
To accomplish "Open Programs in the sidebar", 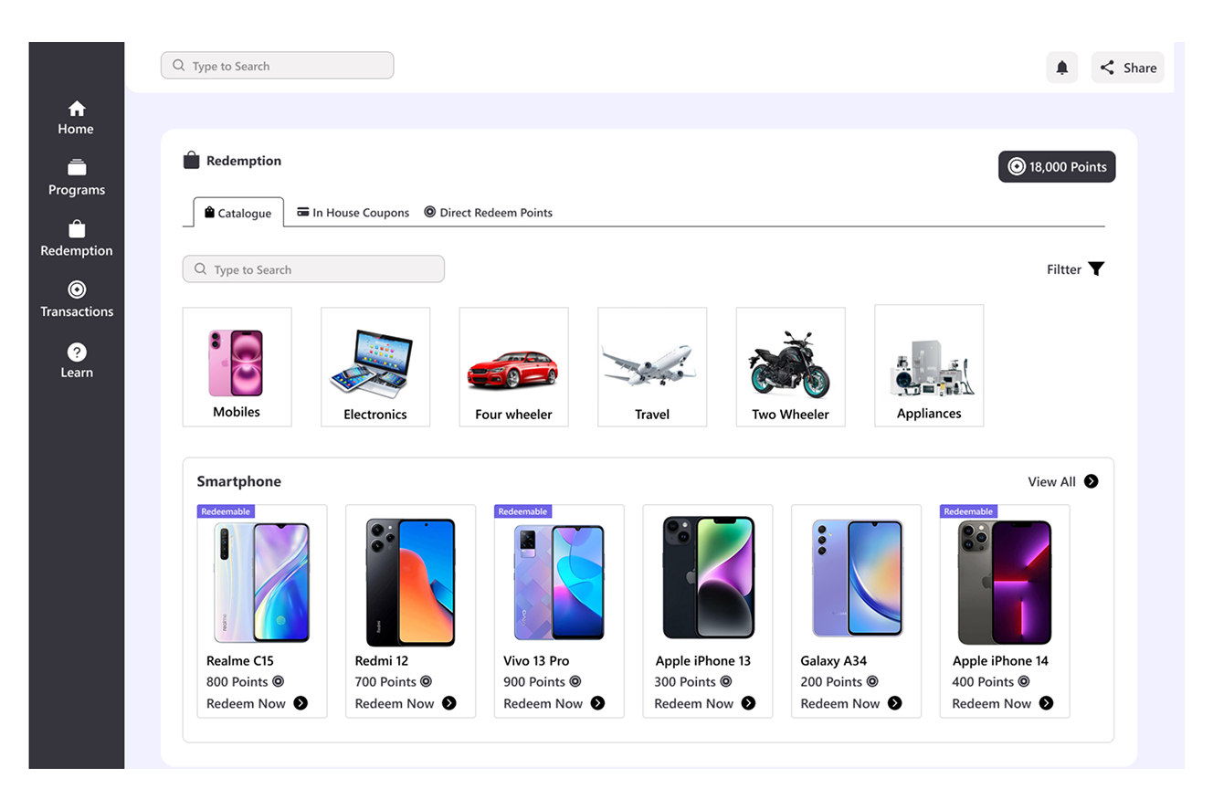I will 77,179.
